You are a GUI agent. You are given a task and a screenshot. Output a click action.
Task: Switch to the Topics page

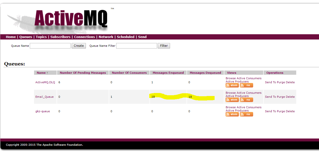pos(41,37)
